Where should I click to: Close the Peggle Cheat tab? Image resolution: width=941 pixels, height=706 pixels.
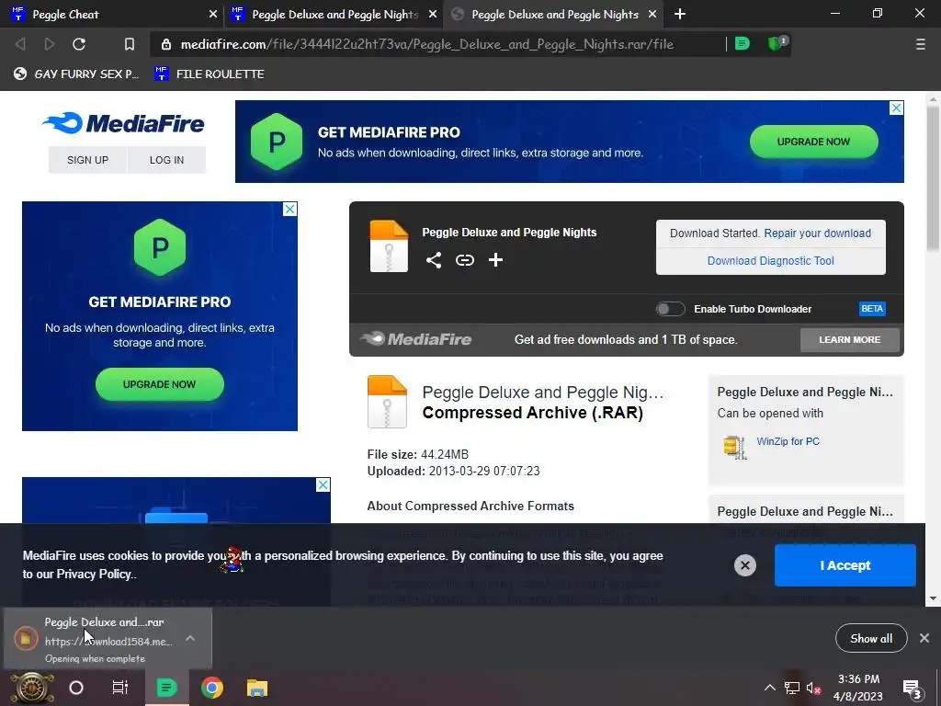tap(213, 14)
